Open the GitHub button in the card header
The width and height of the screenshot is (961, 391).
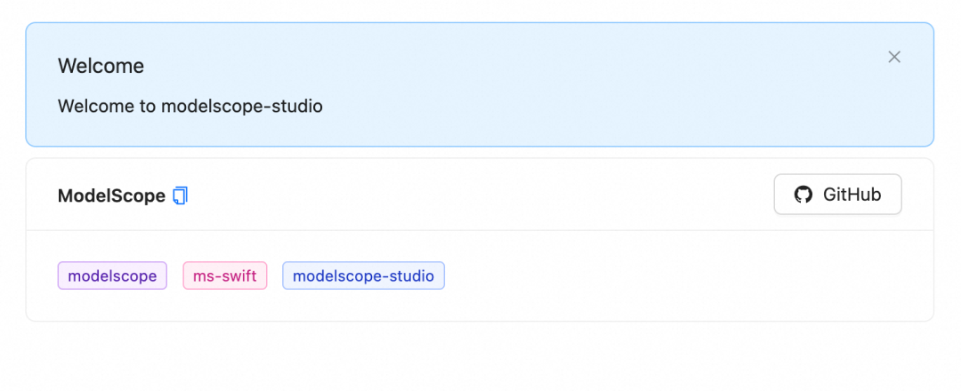click(x=838, y=195)
